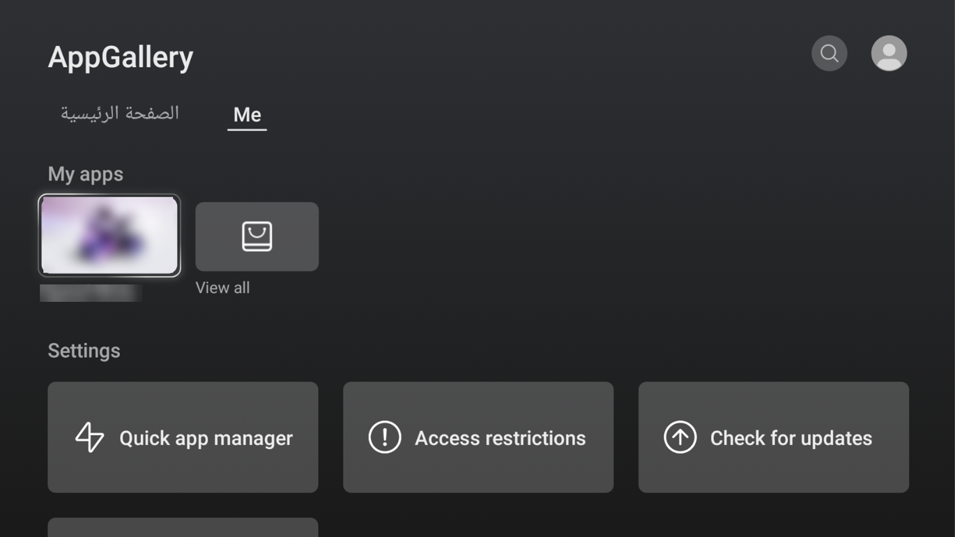The width and height of the screenshot is (955, 537).
Task: Click the View all label
Action: click(222, 287)
